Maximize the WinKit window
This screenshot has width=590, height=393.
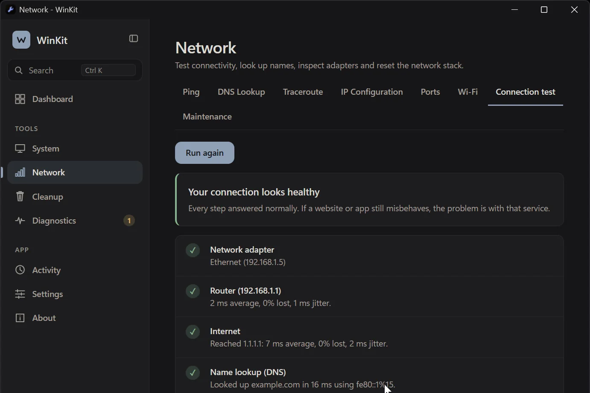click(544, 10)
